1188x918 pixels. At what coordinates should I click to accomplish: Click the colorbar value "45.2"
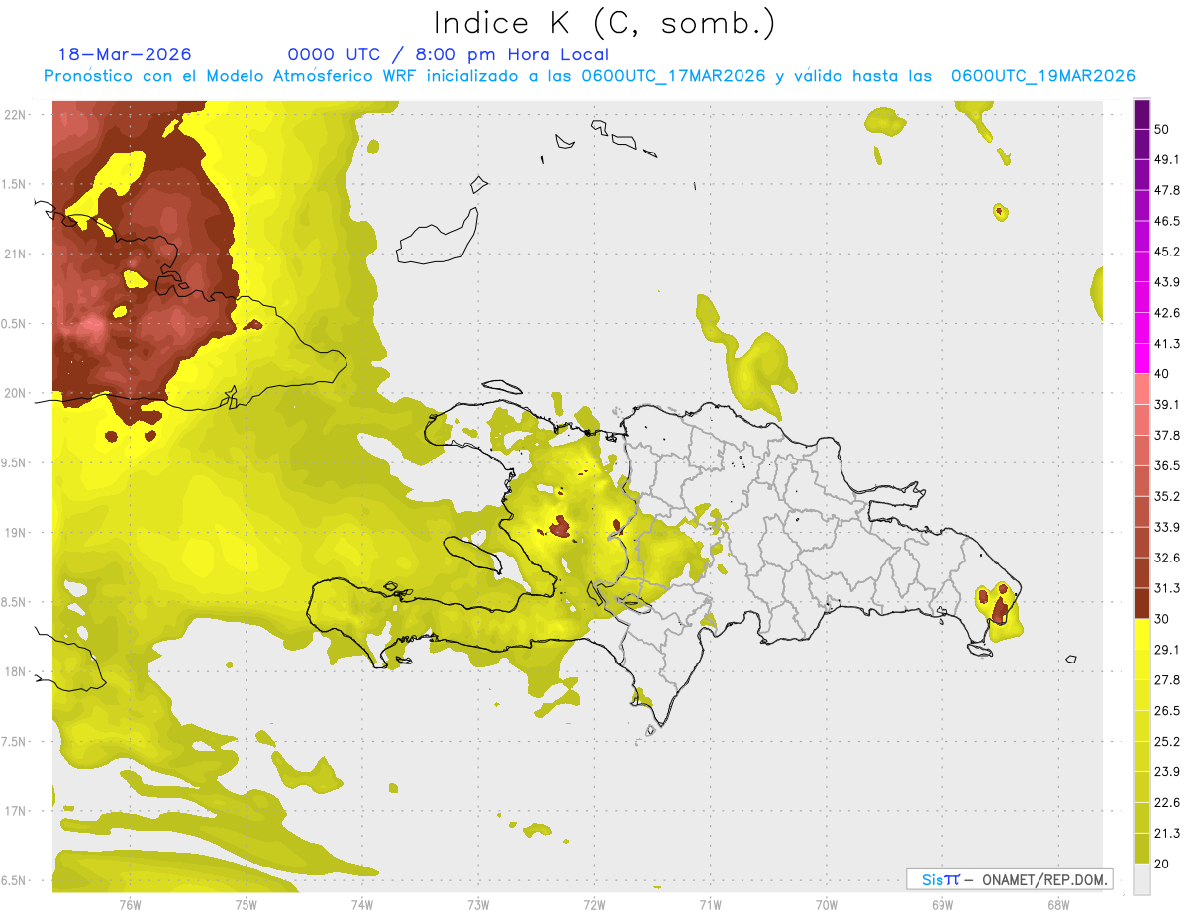1168,252
